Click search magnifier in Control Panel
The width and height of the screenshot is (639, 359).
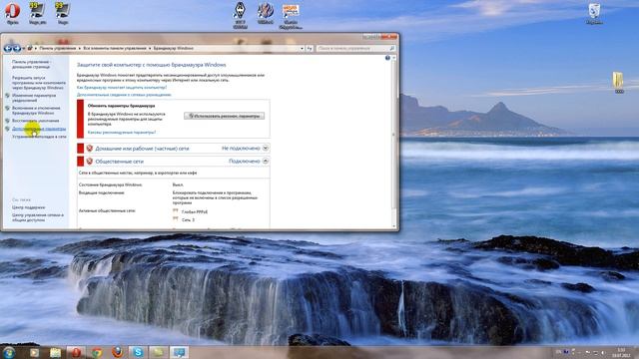coord(392,49)
